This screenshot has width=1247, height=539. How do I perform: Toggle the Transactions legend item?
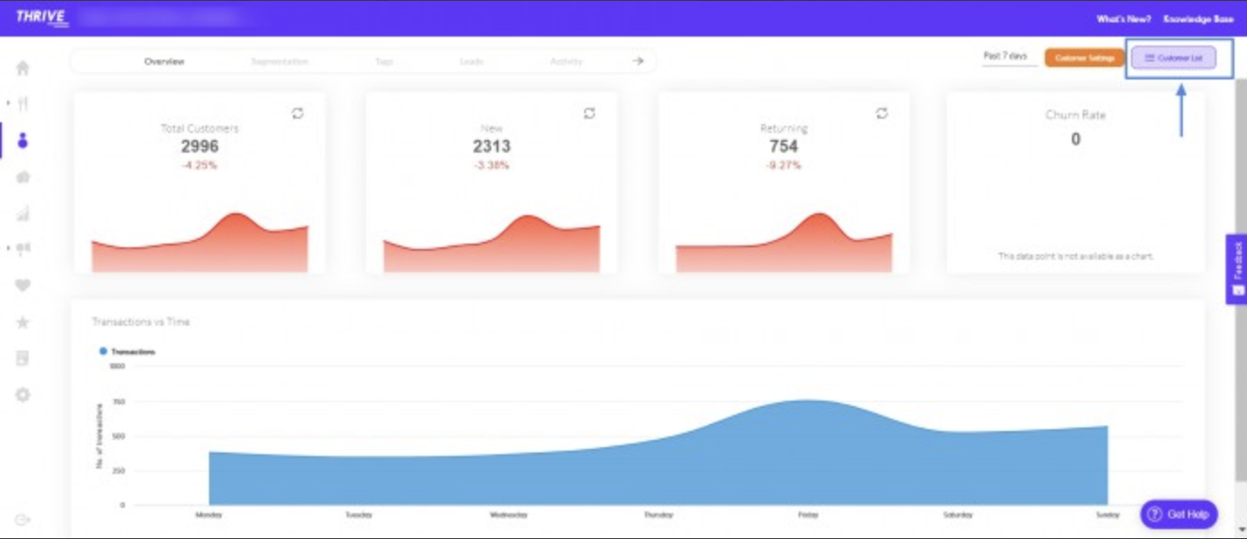[128, 352]
